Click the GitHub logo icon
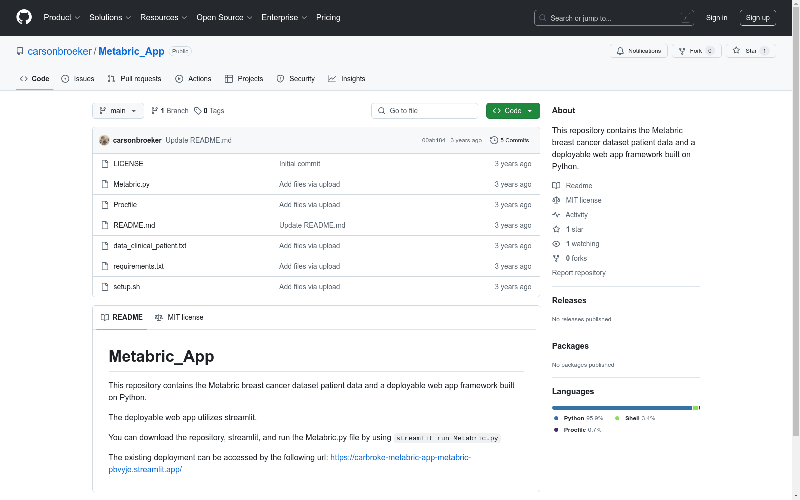Viewport: 800px width, 500px height. 24,17
